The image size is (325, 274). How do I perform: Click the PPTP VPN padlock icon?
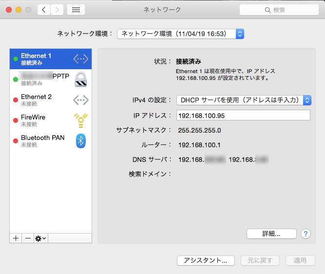pyautogui.click(x=81, y=79)
